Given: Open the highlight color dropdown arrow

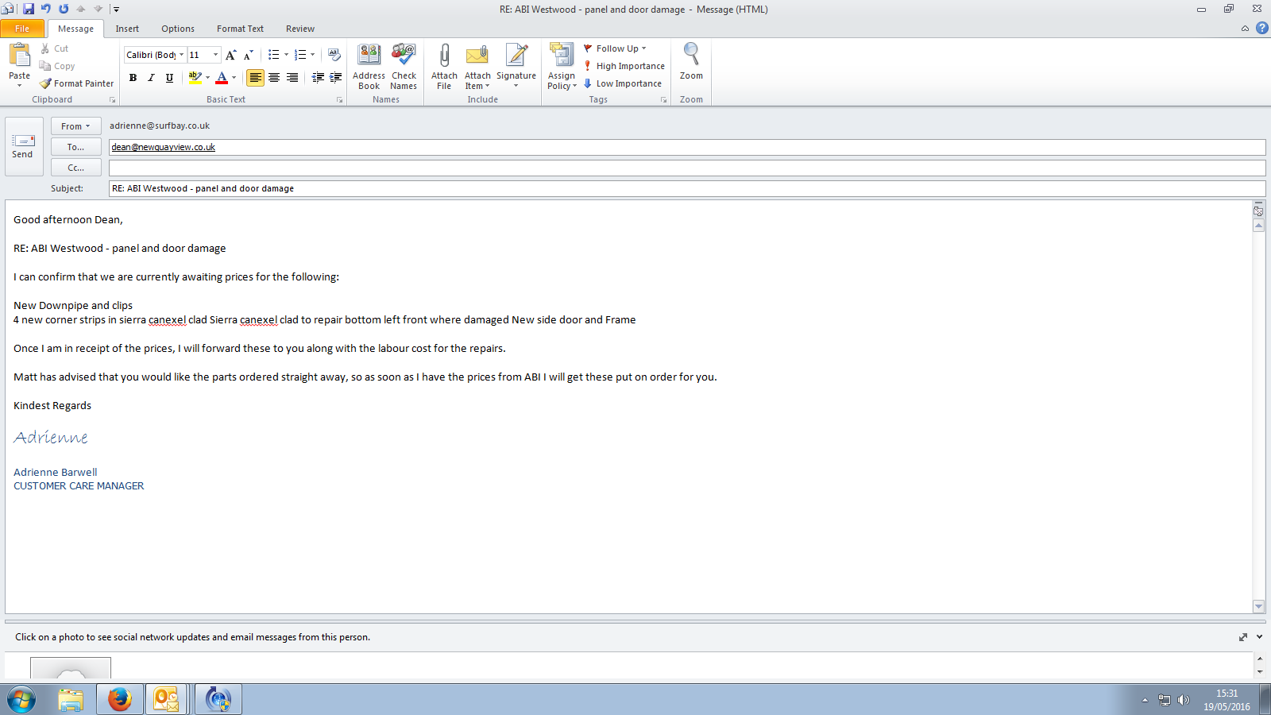Looking at the screenshot, I should click(208, 78).
